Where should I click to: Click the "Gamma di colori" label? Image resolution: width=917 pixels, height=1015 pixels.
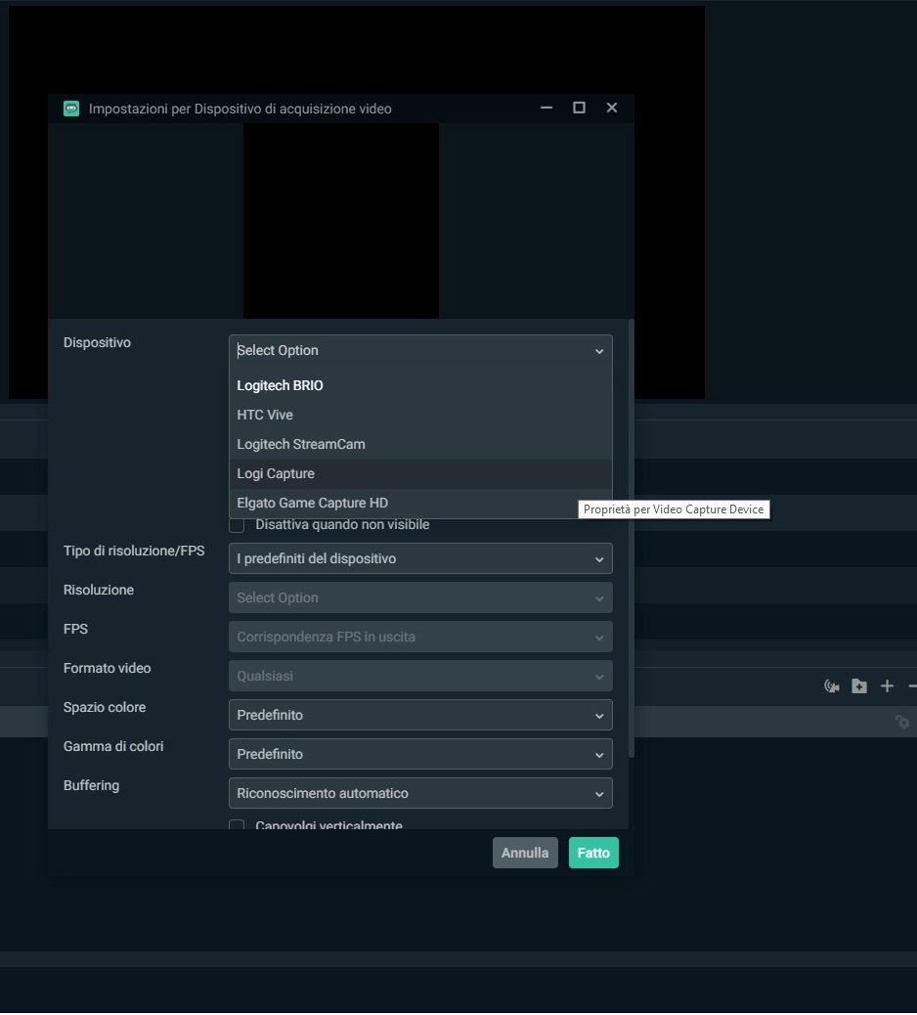pos(113,746)
